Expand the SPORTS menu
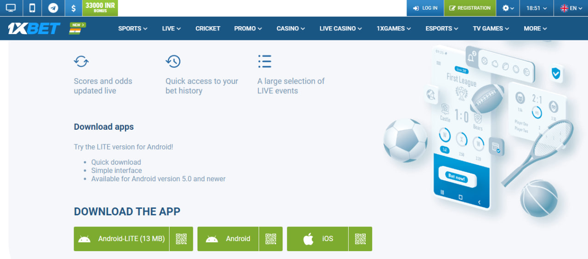The image size is (588, 259). click(x=133, y=29)
